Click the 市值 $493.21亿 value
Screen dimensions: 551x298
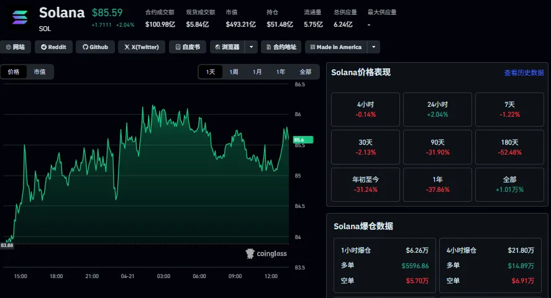[x=240, y=25]
